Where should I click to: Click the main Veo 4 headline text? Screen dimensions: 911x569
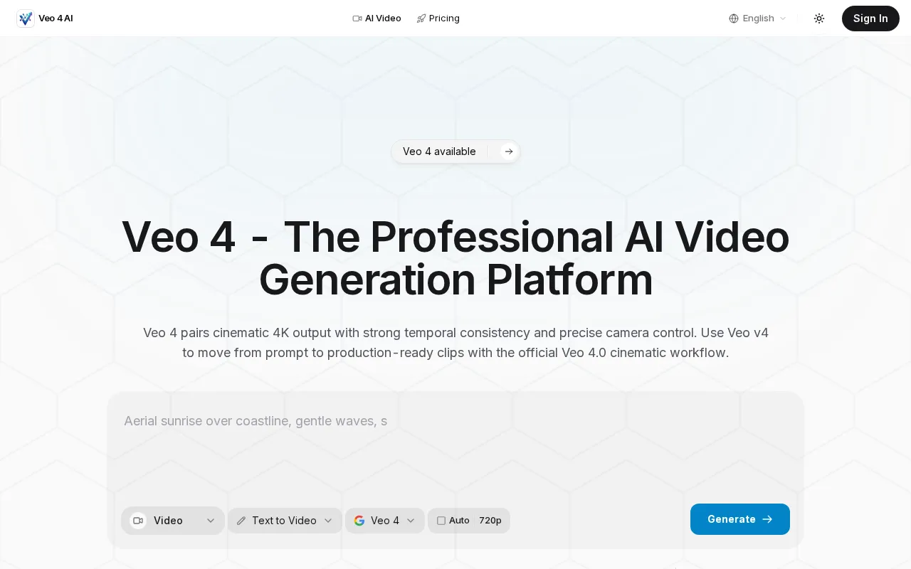(455, 258)
